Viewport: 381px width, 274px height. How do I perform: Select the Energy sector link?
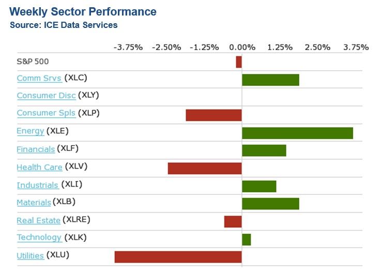pyautogui.click(x=30, y=131)
